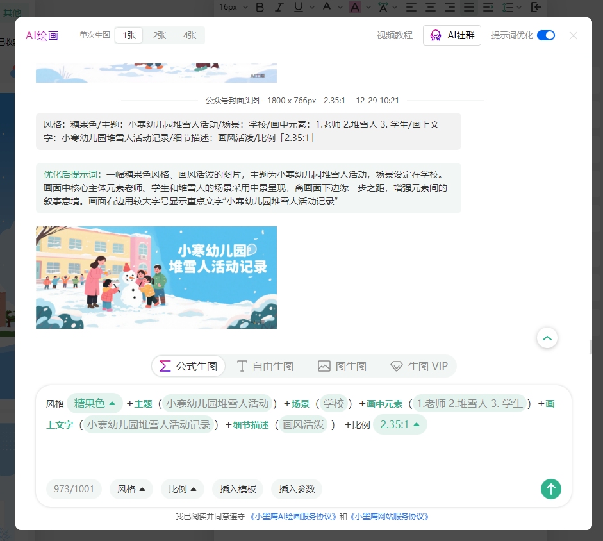This screenshot has width=603, height=541.
Task: Click the 插入模板 button
Action: tap(239, 489)
